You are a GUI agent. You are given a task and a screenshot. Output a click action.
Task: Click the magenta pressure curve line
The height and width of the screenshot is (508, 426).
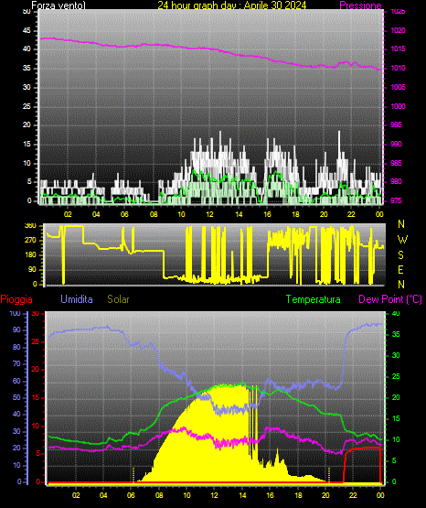tap(210, 49)
